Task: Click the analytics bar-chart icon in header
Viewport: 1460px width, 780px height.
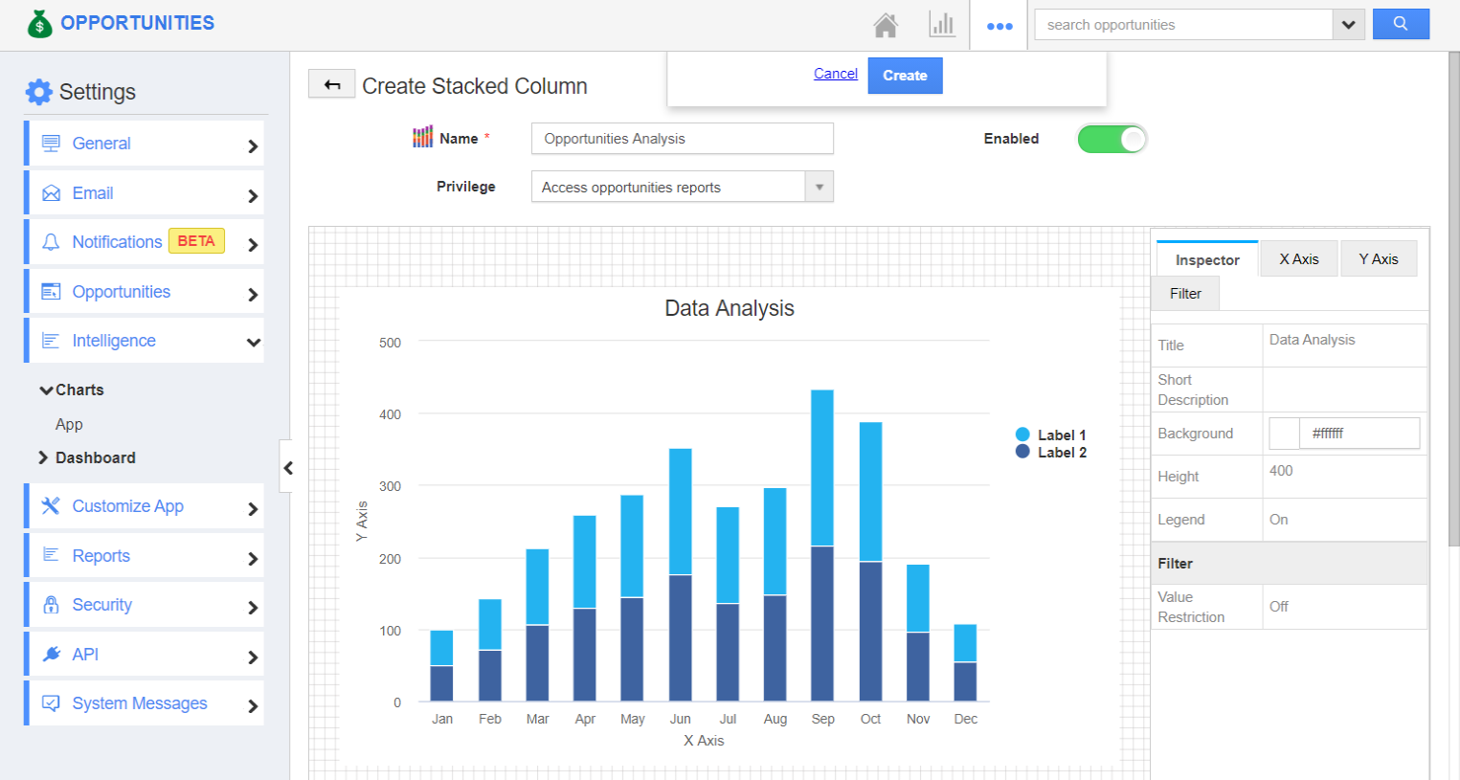Action: coord(942,25)
